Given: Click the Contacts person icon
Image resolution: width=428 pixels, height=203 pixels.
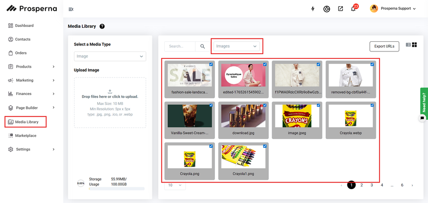Looking at the screenshot, I should click(x=11, y=39).
